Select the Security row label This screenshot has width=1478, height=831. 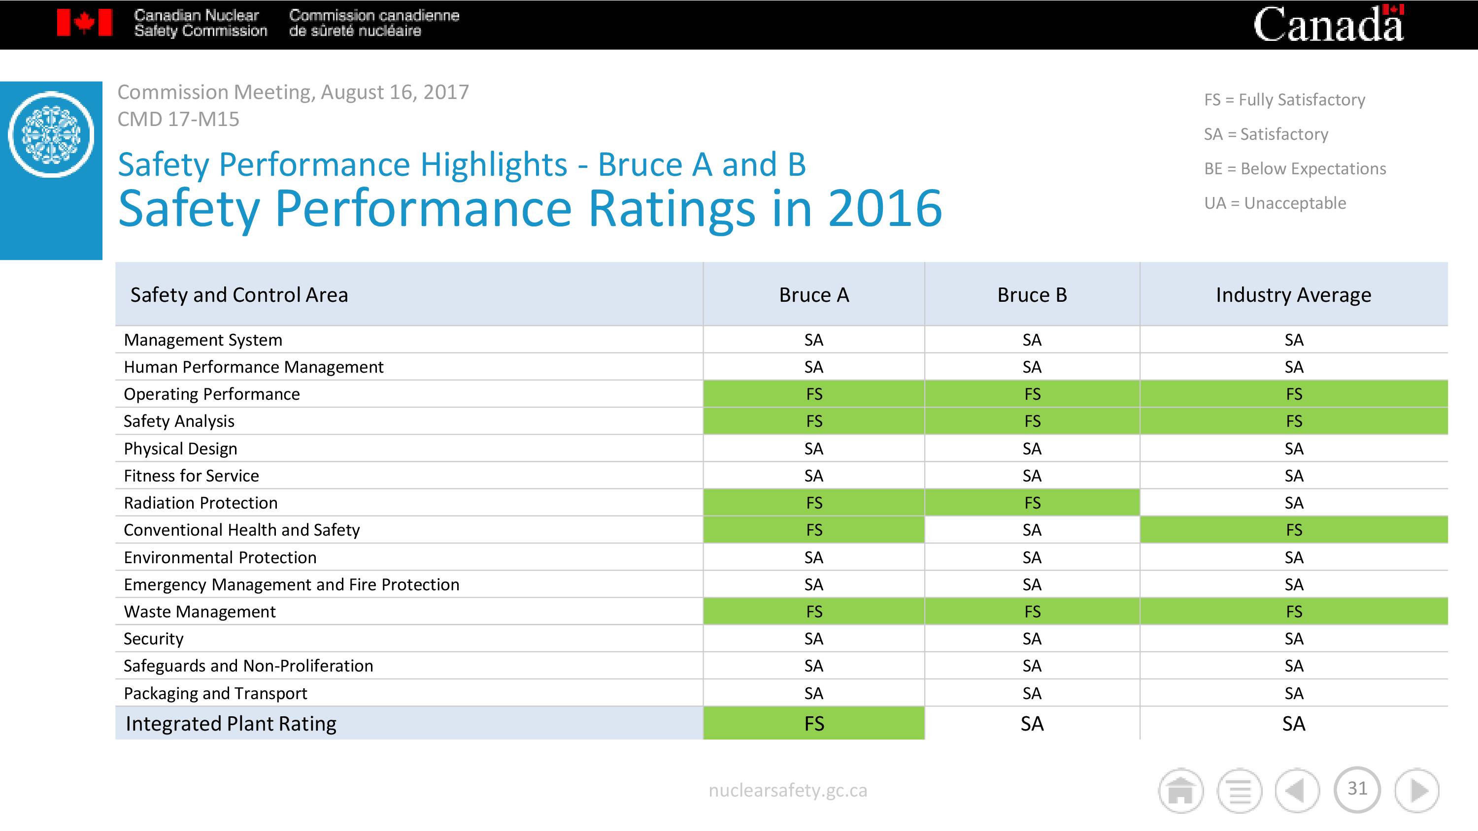(153, 639)
